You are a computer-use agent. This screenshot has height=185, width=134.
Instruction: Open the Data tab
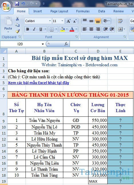[x=102, y=11]
